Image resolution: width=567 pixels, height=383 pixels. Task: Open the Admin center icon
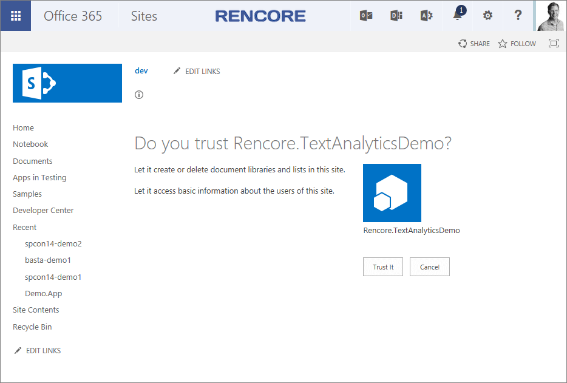(427, 16)
